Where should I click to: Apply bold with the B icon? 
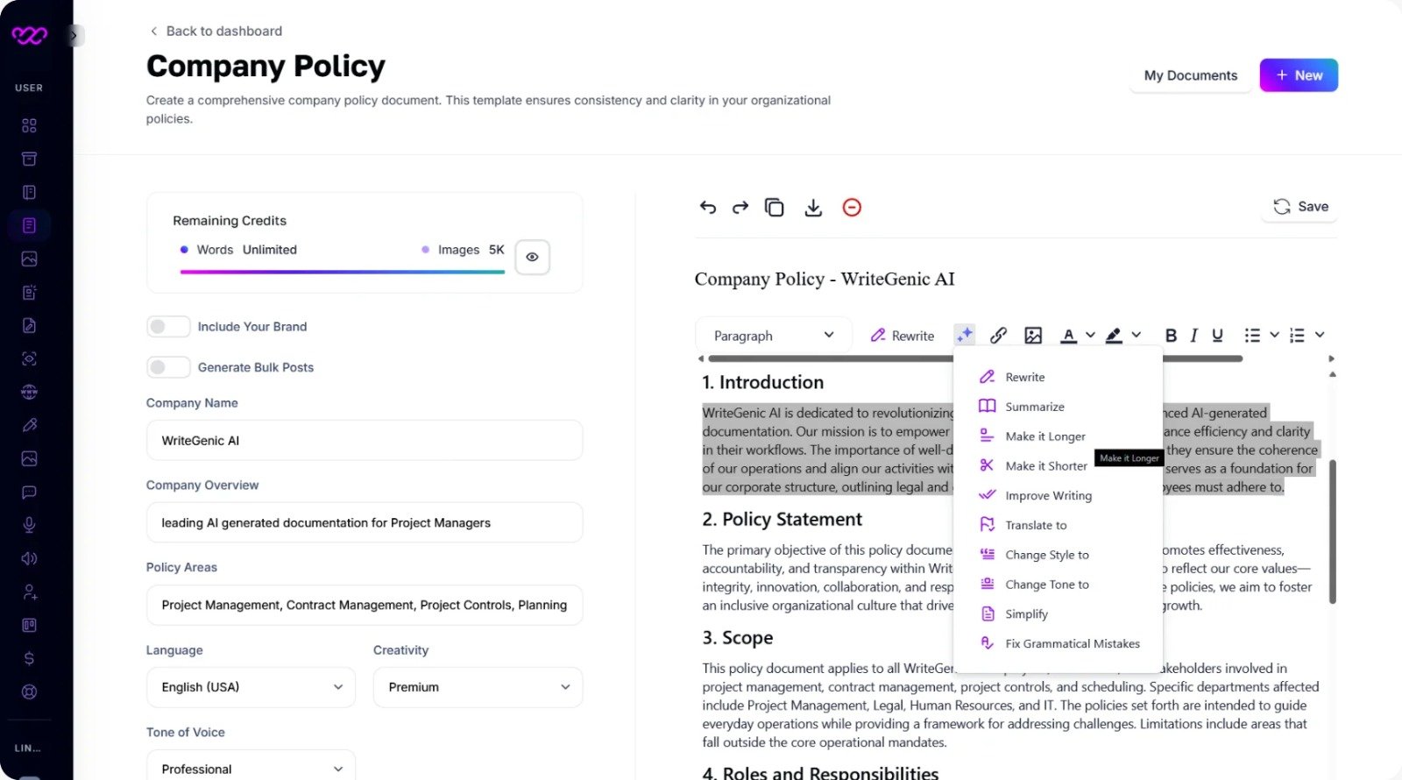1171,335
